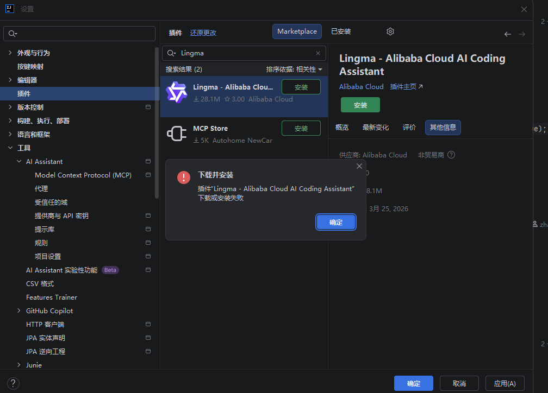Click 确定 in the error dialog
Screen dimensions: 548x393
(336, 223)
